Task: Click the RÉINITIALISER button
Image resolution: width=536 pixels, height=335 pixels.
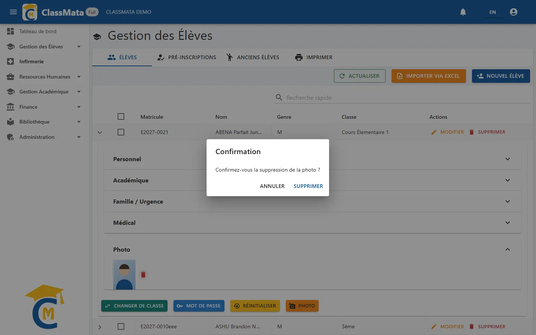Action: (x=255, y=306)
